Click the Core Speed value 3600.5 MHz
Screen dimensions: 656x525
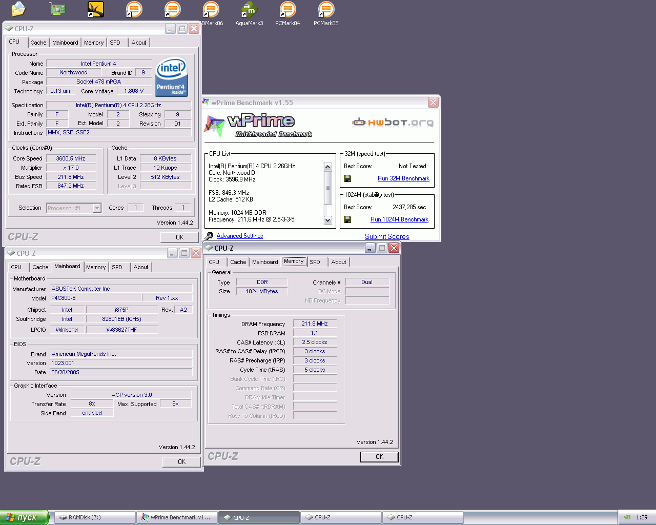pos(71,158)
